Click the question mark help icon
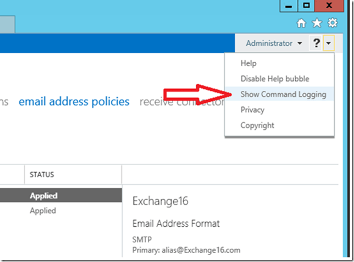This screenshot has height=262, width=354. [316, 43]
